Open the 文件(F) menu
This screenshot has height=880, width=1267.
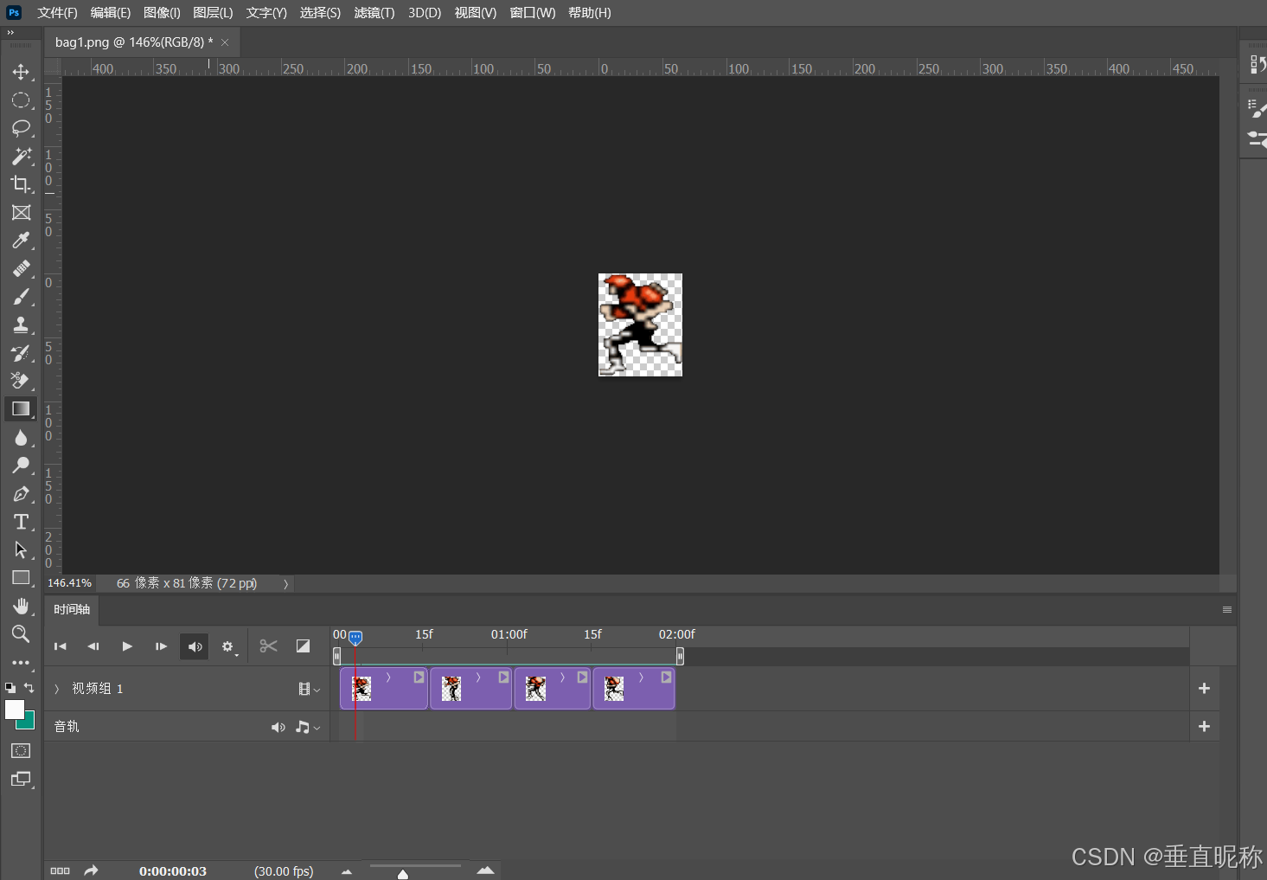pyautogui.click(x=57, y=13)
